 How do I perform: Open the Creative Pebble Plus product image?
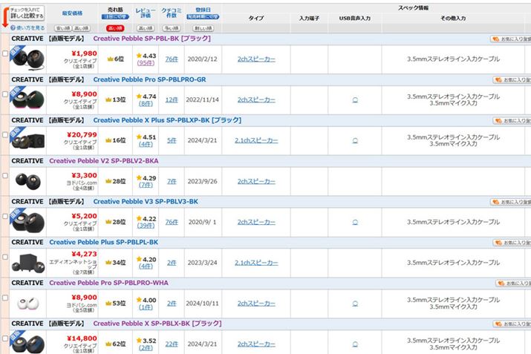tap(28, 262)
